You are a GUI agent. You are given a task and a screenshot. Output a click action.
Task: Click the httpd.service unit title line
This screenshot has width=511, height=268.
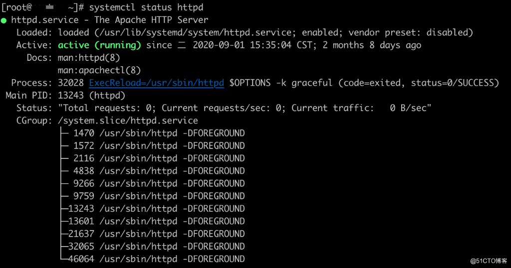109,20
